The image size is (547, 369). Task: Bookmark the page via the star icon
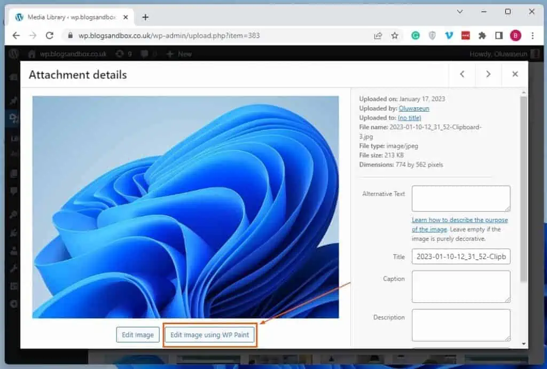click(x=395, y=35)
